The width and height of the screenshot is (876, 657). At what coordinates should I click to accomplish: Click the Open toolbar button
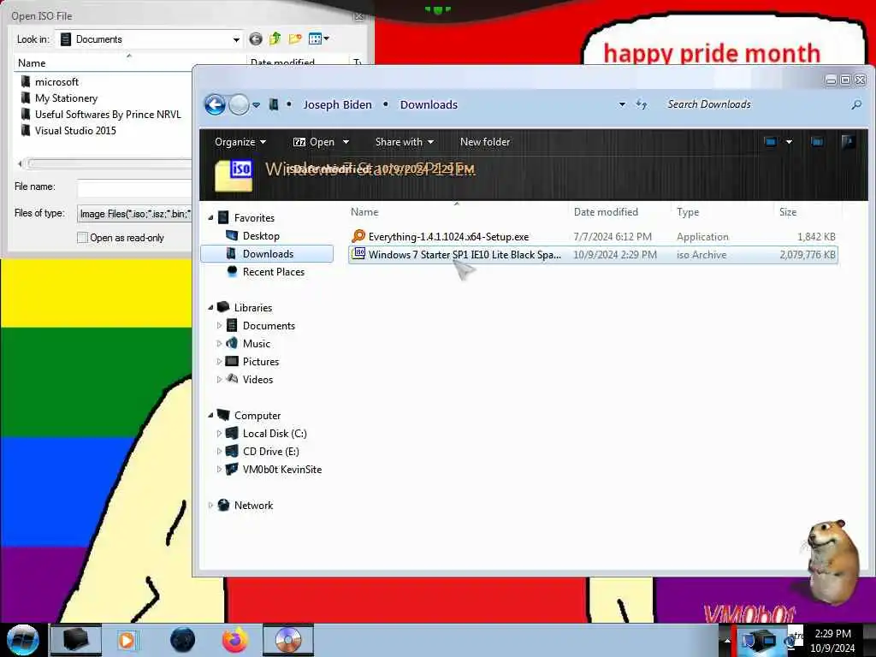point(313,142)
